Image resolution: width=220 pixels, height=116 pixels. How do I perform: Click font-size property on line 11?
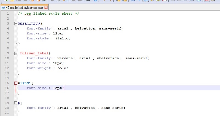point(37,63)
